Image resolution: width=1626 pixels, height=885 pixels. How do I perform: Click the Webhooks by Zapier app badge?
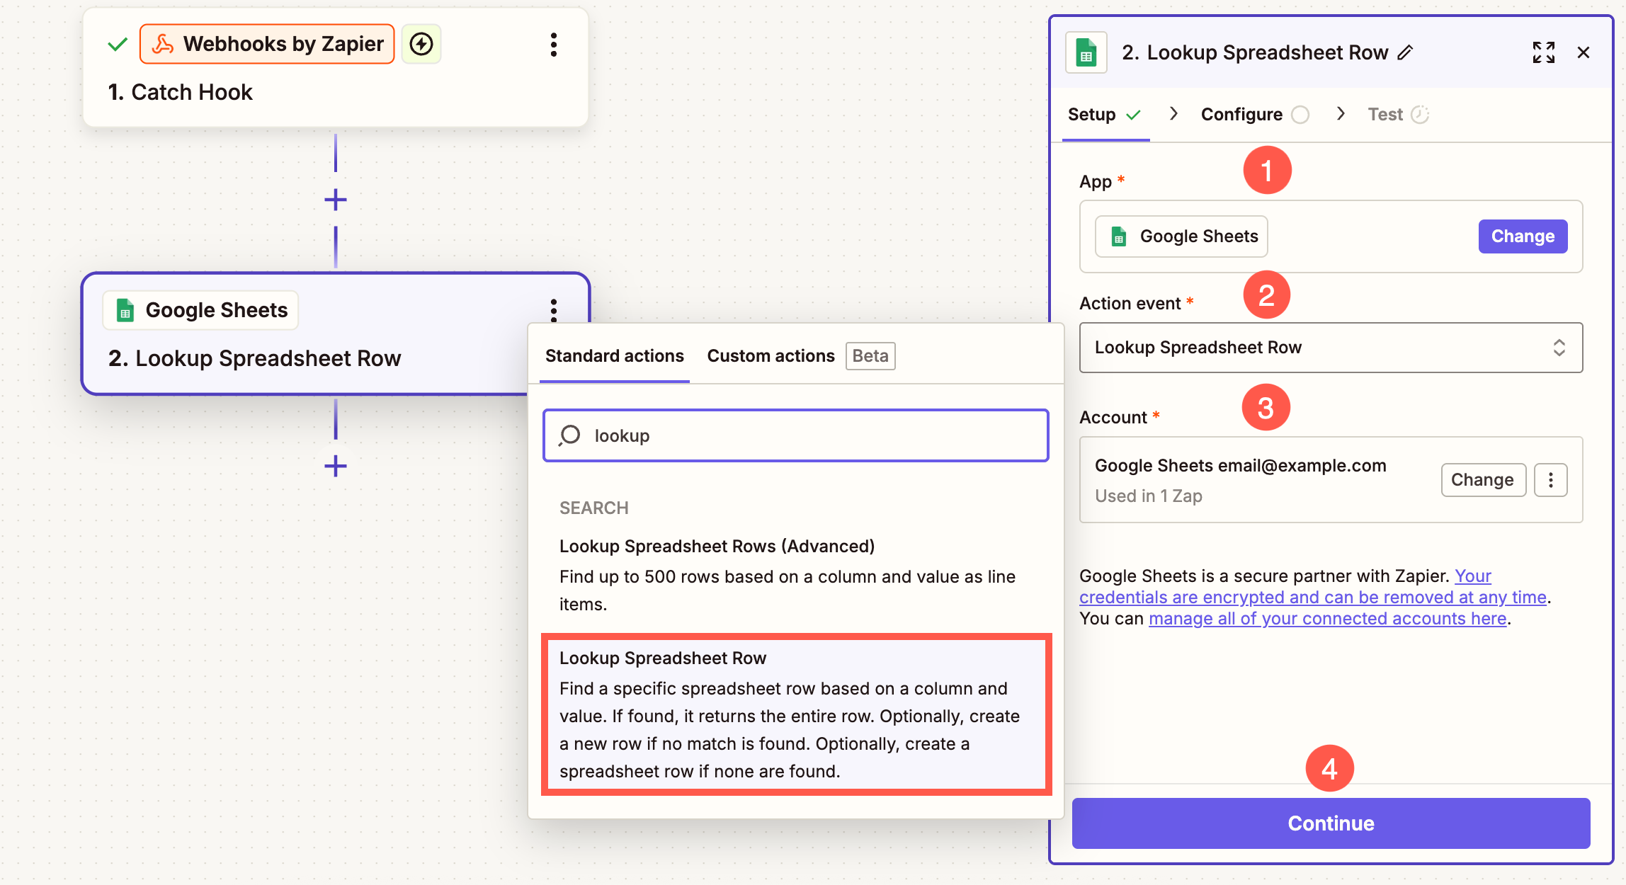[x=267, y=44]
